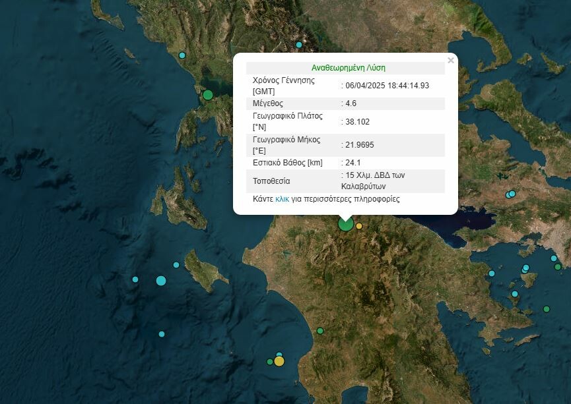571x404 pixels.
Task: Select the small cyan marker just above yellow offshore marker
Action: click(x=279, y=355)
